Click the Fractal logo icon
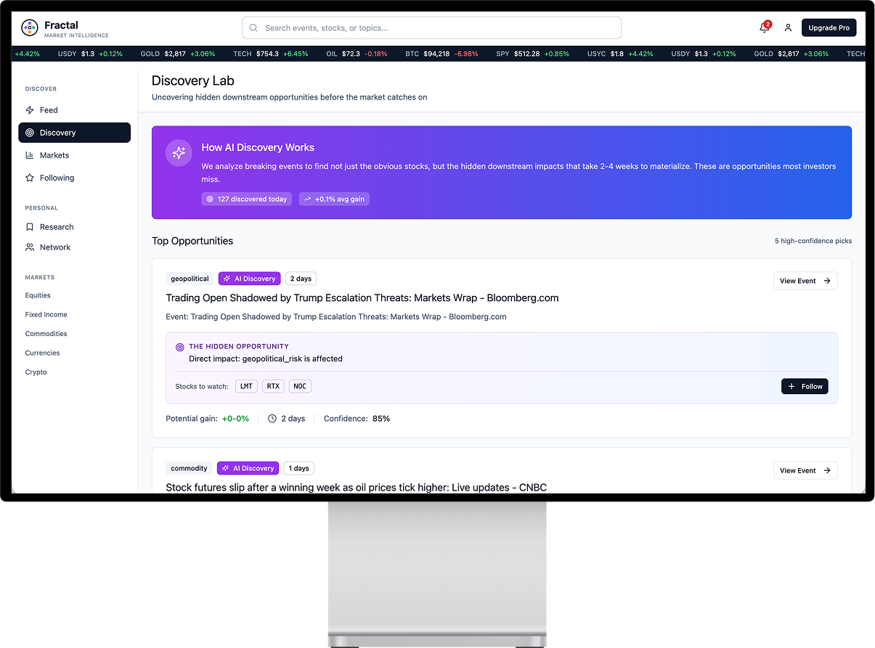Screen dimensions: 875x648 pyautogui.click(x=30, y=28)
